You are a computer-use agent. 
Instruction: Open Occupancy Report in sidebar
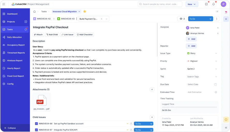15,45
